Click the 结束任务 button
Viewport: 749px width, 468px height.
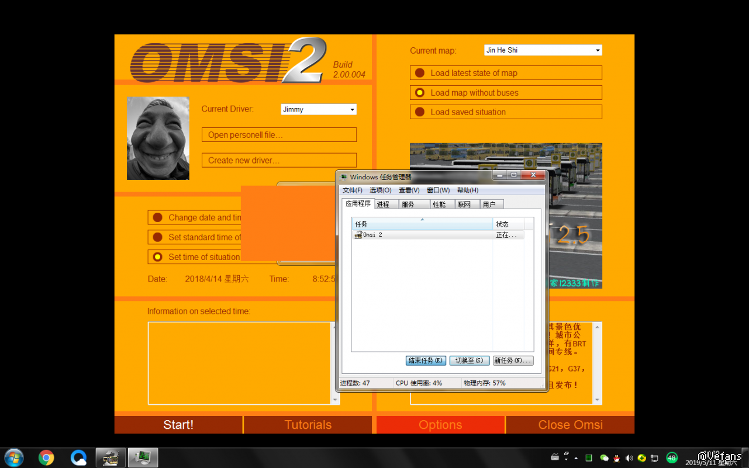[426, 360]
